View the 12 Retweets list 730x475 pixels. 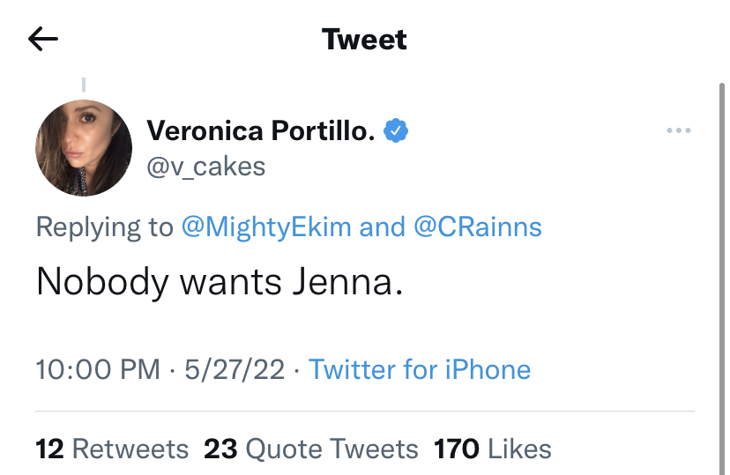tap(112, 449)
